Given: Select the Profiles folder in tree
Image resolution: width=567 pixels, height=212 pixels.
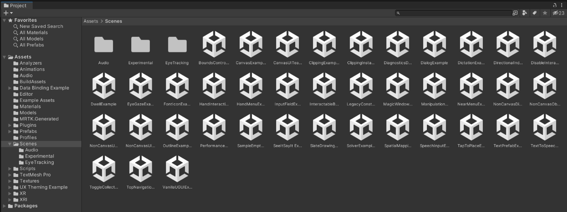Looking at the screenshot, I should pyautogui.click(x=28, y=137).
